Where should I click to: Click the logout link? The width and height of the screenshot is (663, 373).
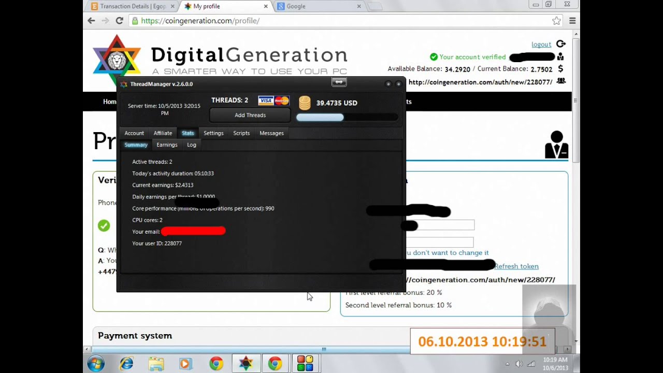tap(541, 45)
